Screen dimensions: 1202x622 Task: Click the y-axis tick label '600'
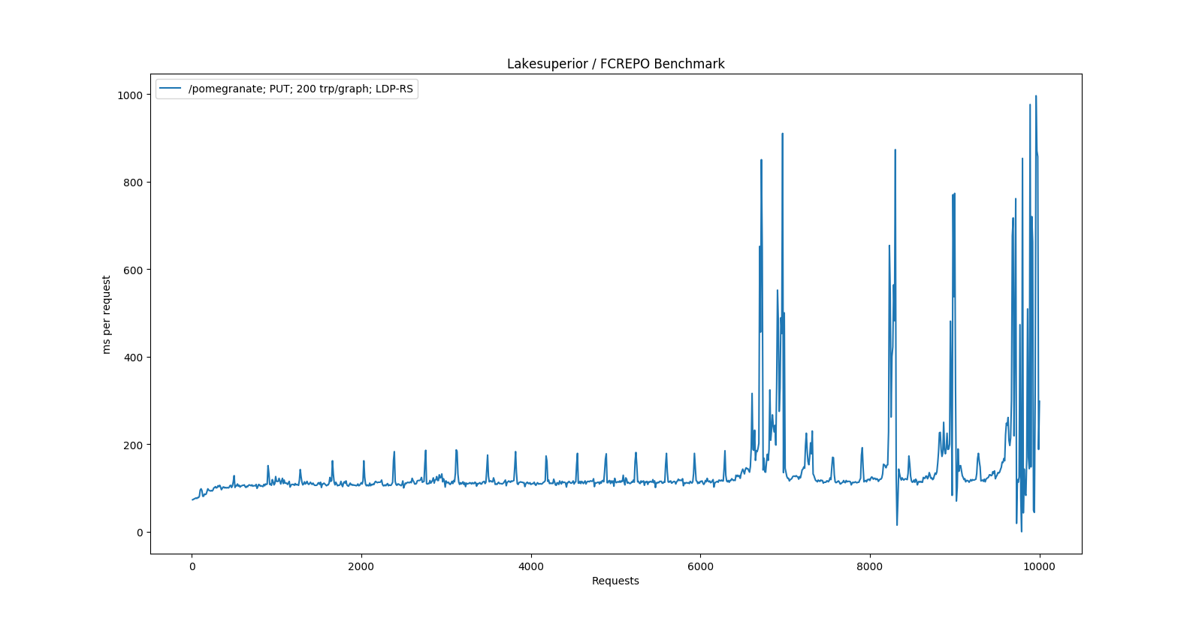tap(133, 270)
